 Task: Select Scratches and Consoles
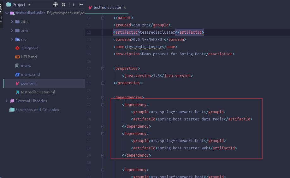point(37,110)
